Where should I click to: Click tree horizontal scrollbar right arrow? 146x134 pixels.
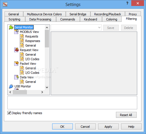click(x=42, y=92)
